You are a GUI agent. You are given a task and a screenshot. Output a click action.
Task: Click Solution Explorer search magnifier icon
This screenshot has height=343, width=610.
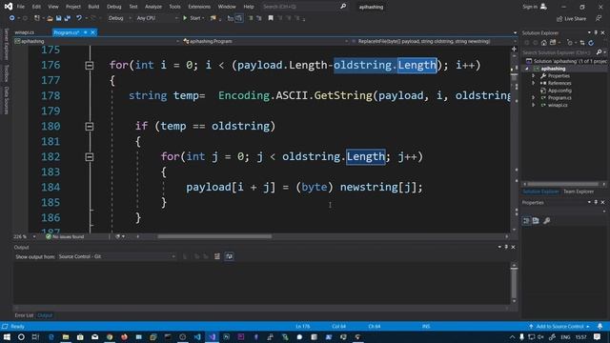[x=600, y=52]
